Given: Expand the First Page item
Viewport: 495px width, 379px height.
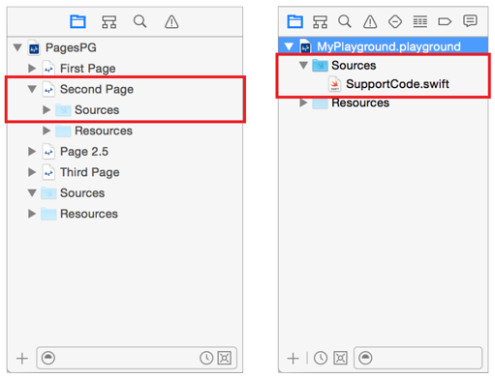Looking at the screenshot, I should (32, 69).
